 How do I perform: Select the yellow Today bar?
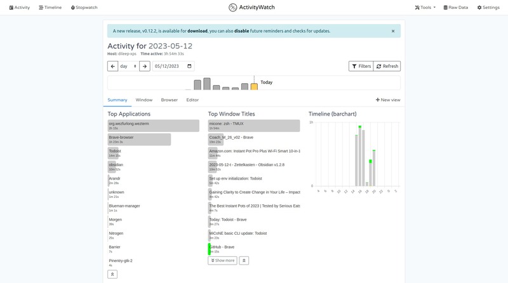coord(255,87)
